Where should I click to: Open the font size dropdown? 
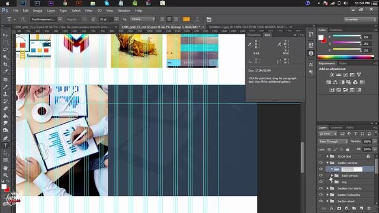(x=117, y=20)
